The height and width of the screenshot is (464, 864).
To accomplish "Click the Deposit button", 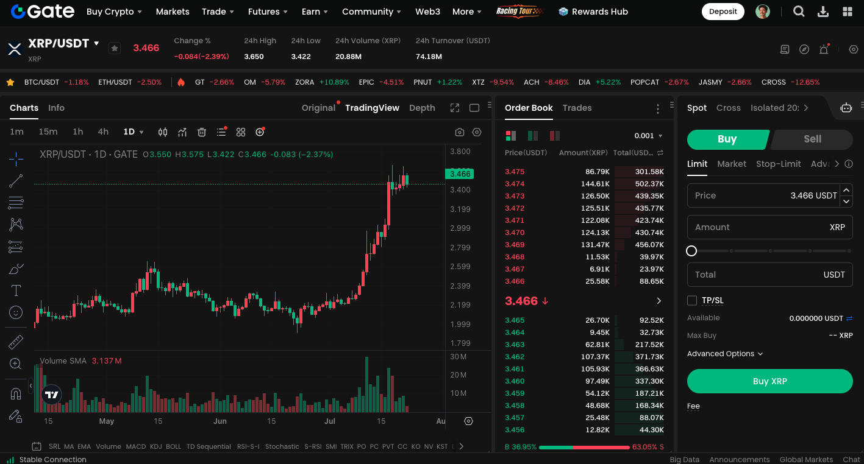I will (723, 12).
